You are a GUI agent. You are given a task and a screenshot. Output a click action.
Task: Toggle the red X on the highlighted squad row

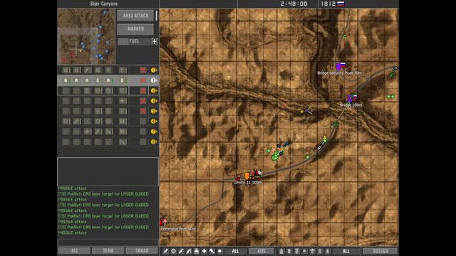142,80
